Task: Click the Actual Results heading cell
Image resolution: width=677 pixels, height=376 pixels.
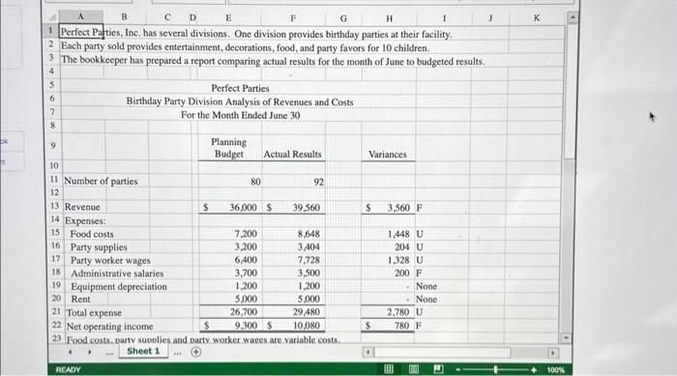Action: (293, 154)
